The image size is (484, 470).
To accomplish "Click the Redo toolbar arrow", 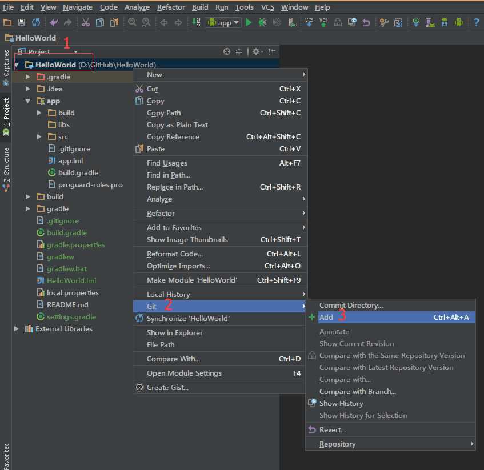I will click(x=67, y=22).
